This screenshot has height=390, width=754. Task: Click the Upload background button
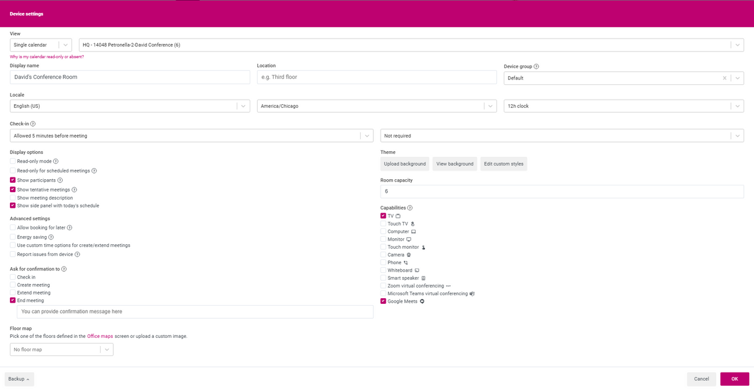[404, 164]
